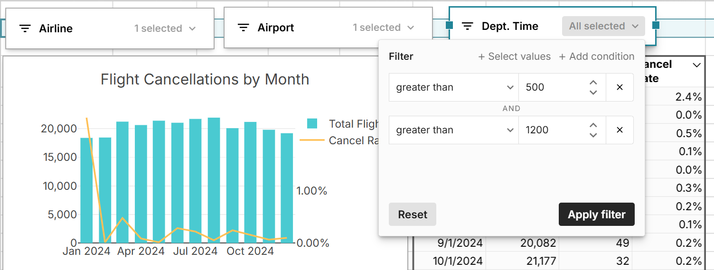Viewport: 714px width, 270px height.
Task: Collapse the Dept. Time 'All selected' dropdown
Action: (603, 26)
